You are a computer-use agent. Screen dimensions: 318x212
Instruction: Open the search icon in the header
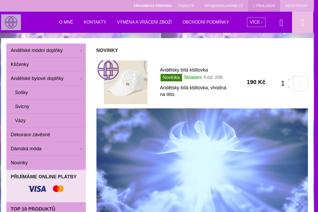(281, 22)
